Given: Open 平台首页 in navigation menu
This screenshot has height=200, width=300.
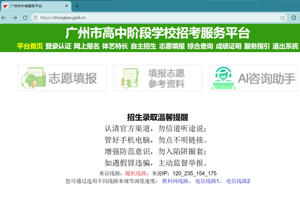Looking at the screenshot, I should 30,46.
